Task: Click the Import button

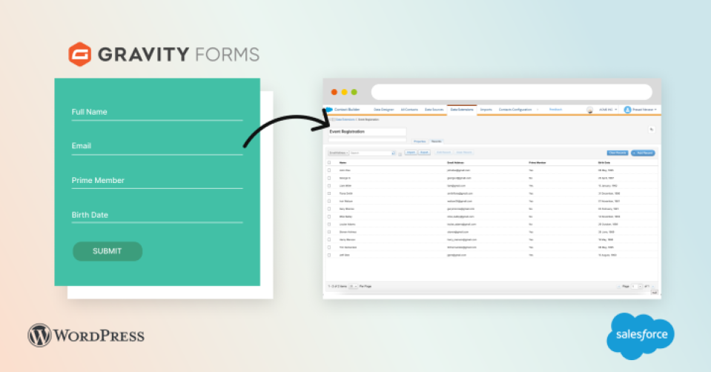Action: click(x=411, y=153)
